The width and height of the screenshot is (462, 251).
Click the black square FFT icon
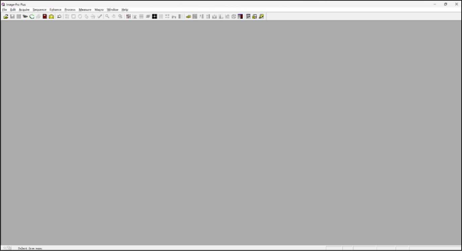pos(155,16)
